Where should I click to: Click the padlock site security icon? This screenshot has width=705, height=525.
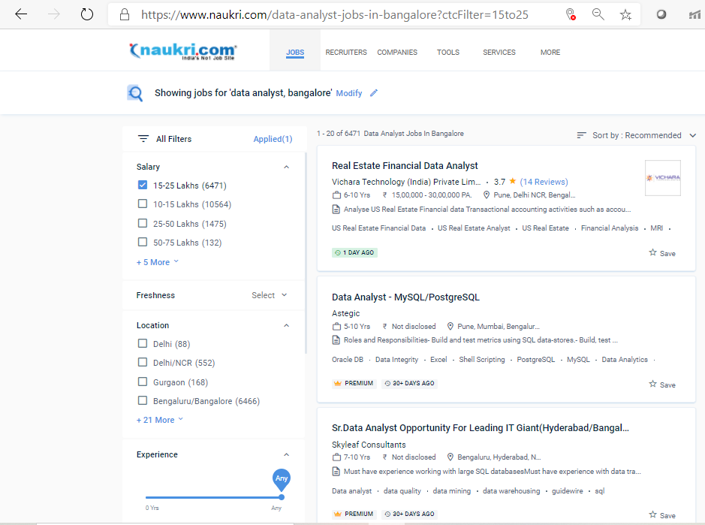pos(125,15)
